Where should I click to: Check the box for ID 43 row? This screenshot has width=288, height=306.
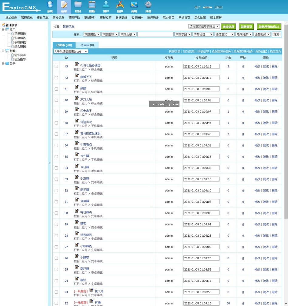pyautogui.click(x=56, y=66)
